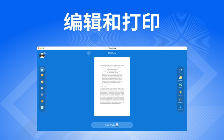
Task: Open the Brightness adjustment tool
Action: (180, 93)
